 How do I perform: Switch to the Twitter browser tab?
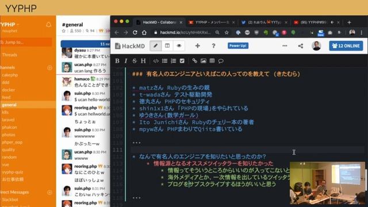[x=264, y=22]
